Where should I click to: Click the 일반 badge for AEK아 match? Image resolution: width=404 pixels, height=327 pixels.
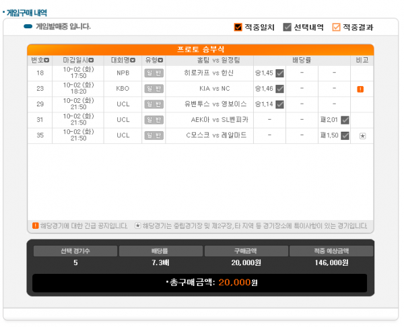(x=154, y=120)
